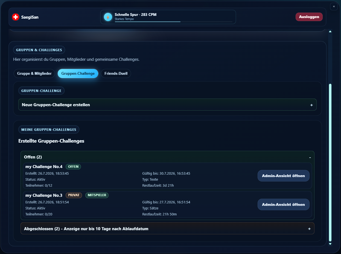This screenshot has width=341, height=254.
Task: Expand 'Neue Gruppen-Challenge erstellen' section
Action: 167,105
